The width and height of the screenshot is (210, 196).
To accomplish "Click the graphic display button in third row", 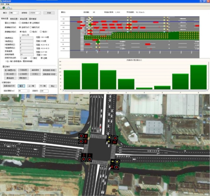I will pyautogui.click(x=23, y=78).
